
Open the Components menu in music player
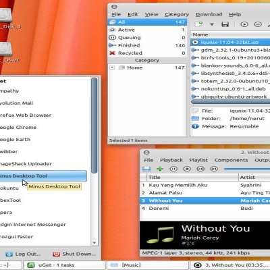click(231, 160)
